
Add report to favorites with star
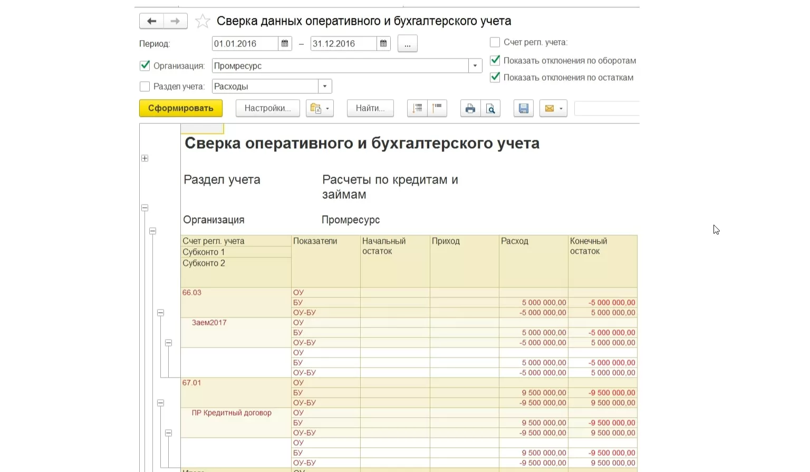[x=202, y=21]
